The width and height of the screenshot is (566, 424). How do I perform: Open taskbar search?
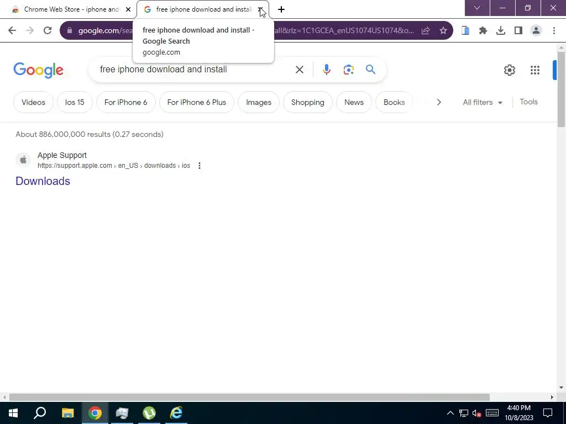40,413
